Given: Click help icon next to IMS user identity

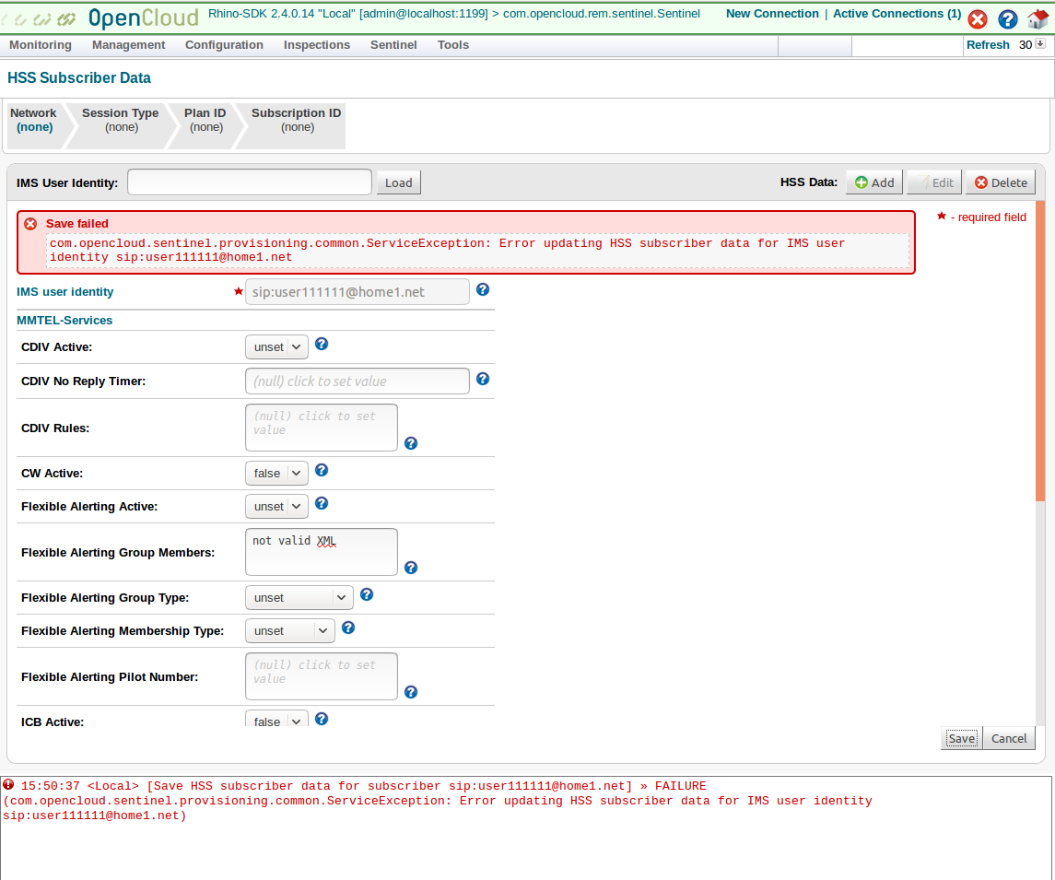Looking at the screenshot, I should (x=483, y=290).
